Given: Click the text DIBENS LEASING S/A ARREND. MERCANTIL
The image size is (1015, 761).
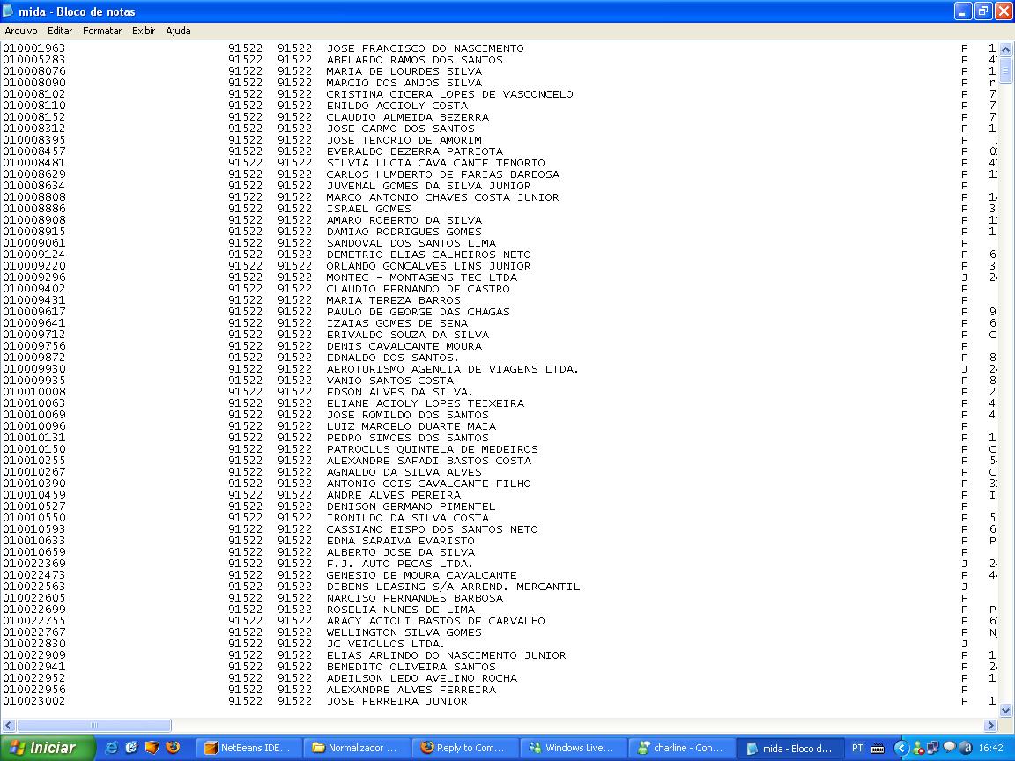Looking at the screenshot, I should click(x=453, y=587).
